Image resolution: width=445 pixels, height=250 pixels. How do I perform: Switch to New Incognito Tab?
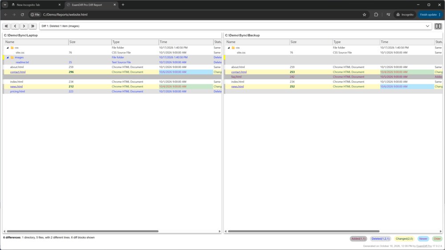pyautogui.click(x=36, y=5)
